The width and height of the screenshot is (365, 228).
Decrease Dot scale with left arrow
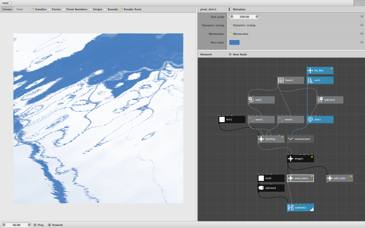[232, 17]
